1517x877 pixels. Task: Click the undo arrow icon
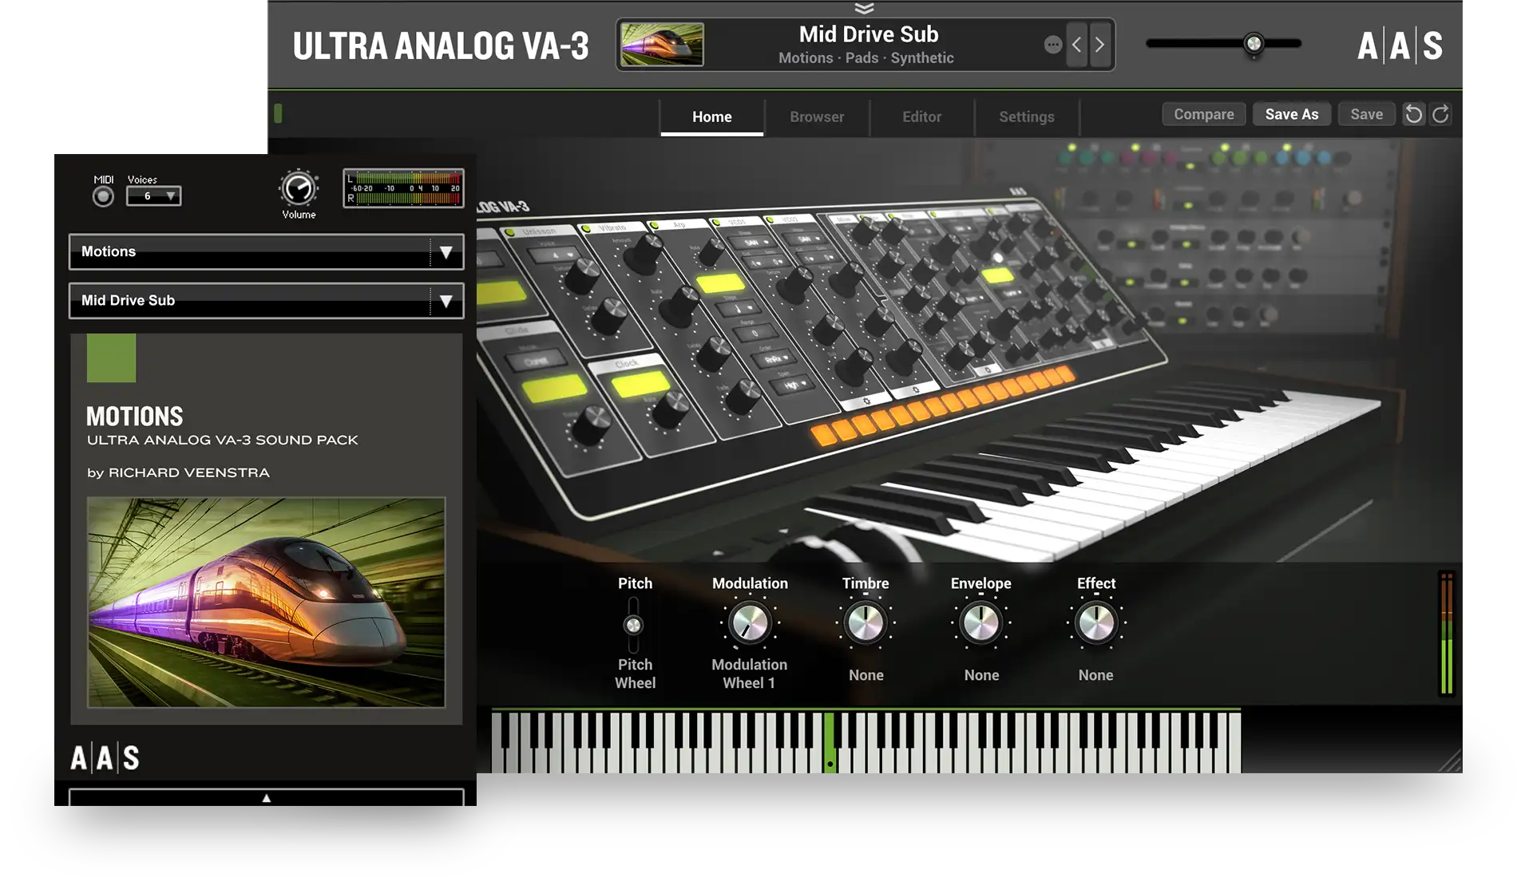click(1413, 114)
